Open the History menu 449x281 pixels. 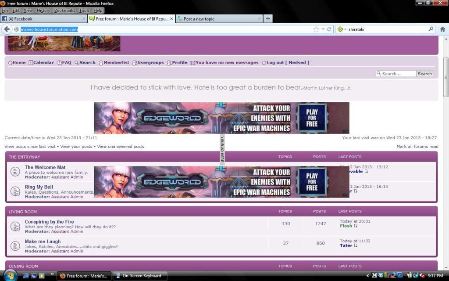click(x=43, y=11)
